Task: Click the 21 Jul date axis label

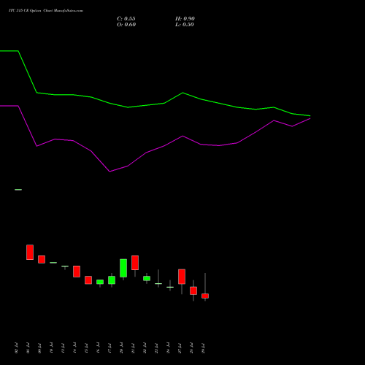Action: (x=133, y=348)
